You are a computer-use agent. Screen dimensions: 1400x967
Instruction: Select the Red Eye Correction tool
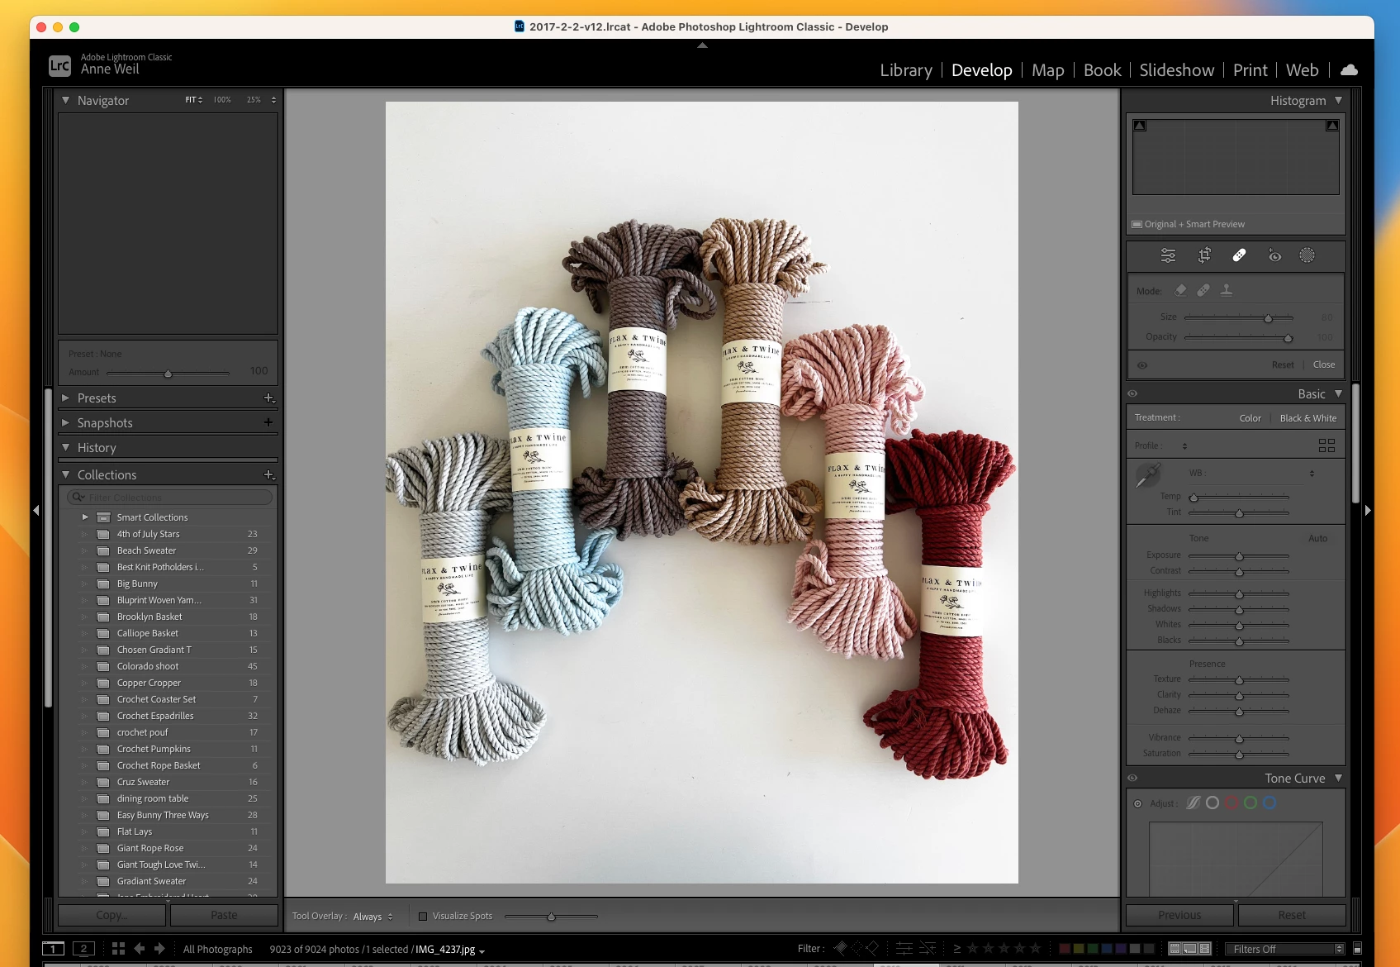click(1274, 255)
